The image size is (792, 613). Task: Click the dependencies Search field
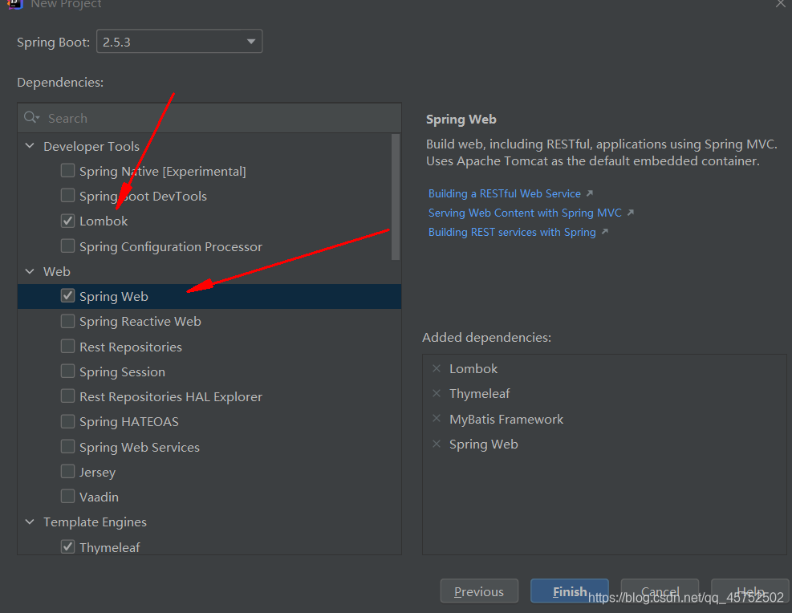(209, 118)
